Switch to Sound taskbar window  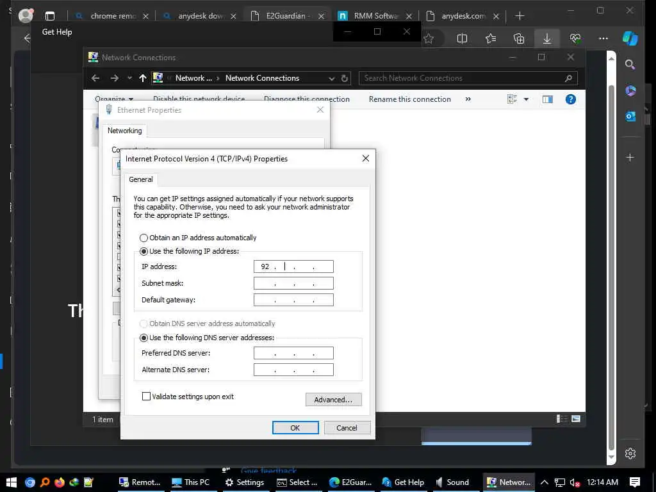click(x=453, y=482)
